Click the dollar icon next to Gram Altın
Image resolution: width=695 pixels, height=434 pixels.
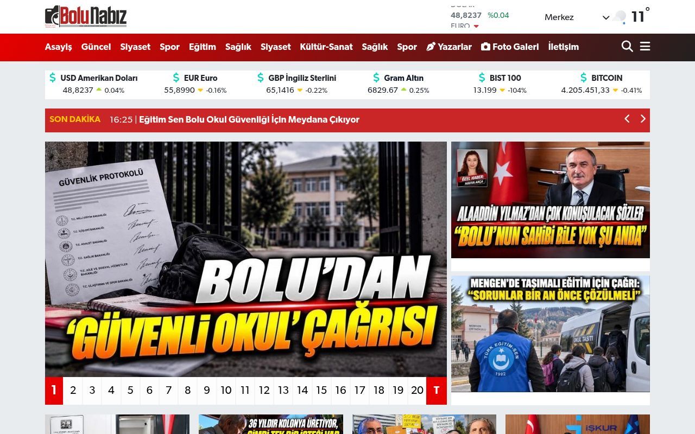[376, 78]
